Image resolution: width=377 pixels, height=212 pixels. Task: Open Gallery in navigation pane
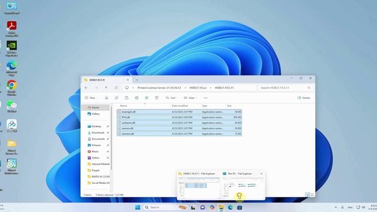pos(95,114)
